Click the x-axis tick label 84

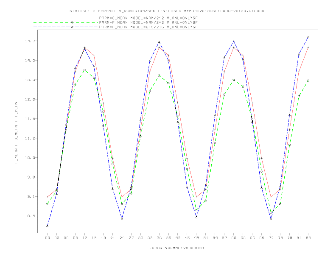pyautogui.click(x=308, y=238)
